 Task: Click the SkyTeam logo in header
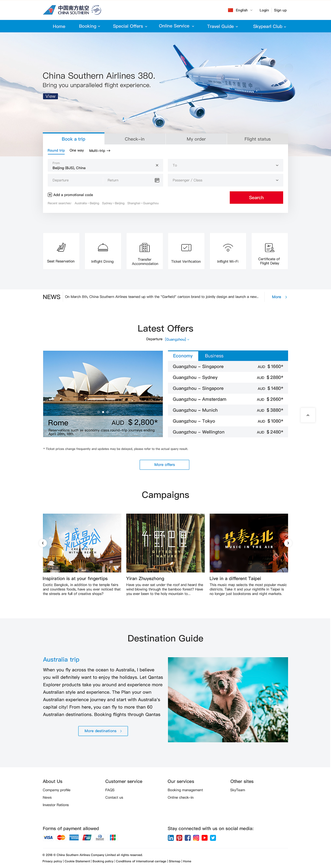tap(96, 10)
